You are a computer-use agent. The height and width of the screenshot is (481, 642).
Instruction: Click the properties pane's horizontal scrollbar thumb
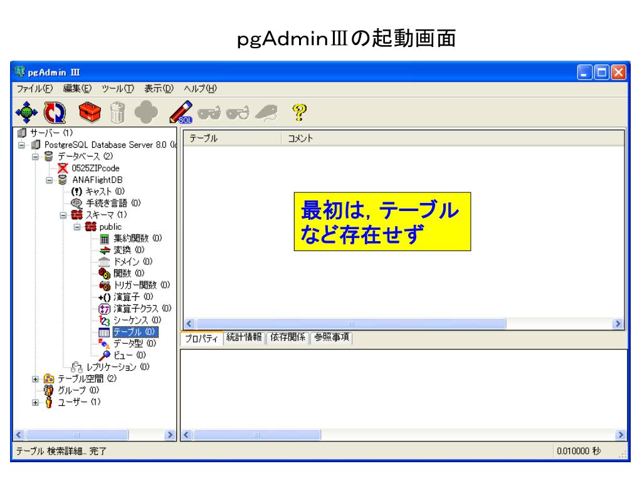[256, 435]
